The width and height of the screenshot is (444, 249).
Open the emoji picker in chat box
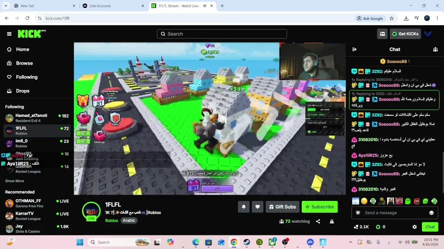pyautogui.click(x=432, y=213)
